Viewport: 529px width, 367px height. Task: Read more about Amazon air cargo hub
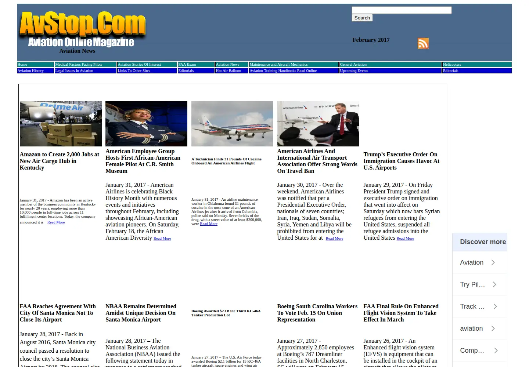click(56, 222)
